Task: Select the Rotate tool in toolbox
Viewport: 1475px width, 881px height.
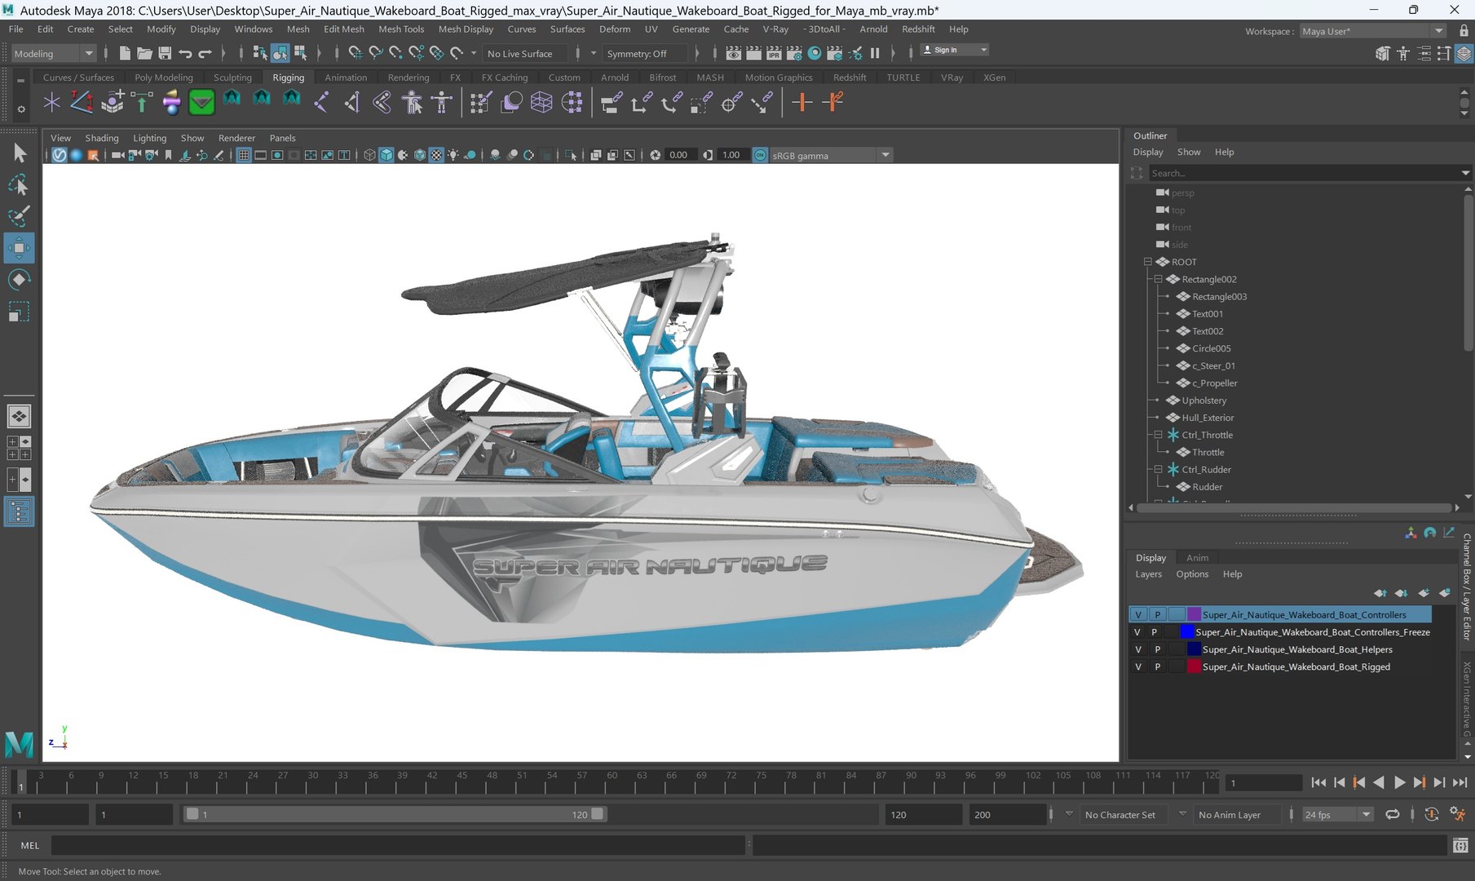Action: click(x=19, y=280)
